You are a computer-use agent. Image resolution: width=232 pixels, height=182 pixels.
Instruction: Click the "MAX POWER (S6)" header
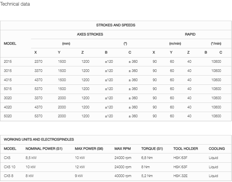click(89, 148)
